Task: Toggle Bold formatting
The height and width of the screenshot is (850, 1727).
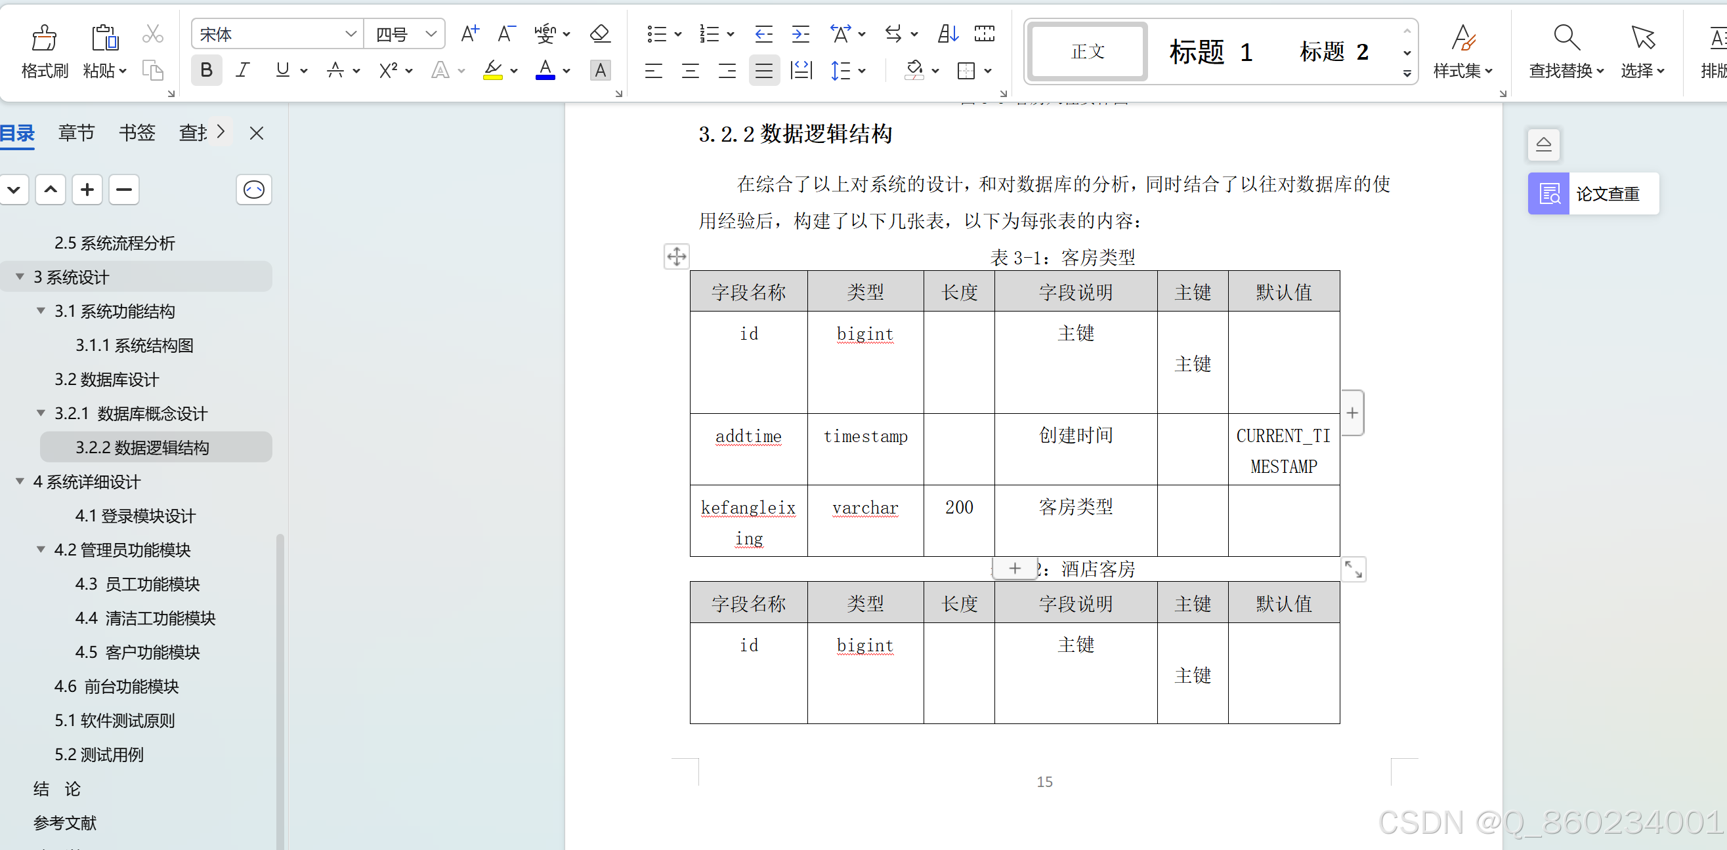Action: tap(207, 70)
